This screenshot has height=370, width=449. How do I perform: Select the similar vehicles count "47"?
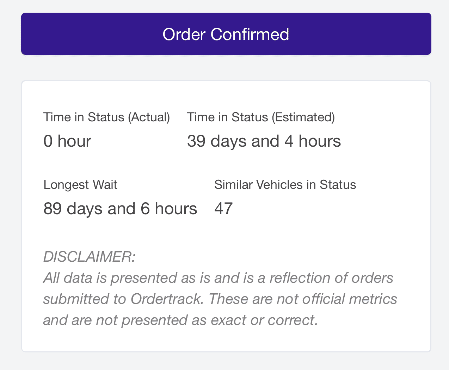[223, 209]
